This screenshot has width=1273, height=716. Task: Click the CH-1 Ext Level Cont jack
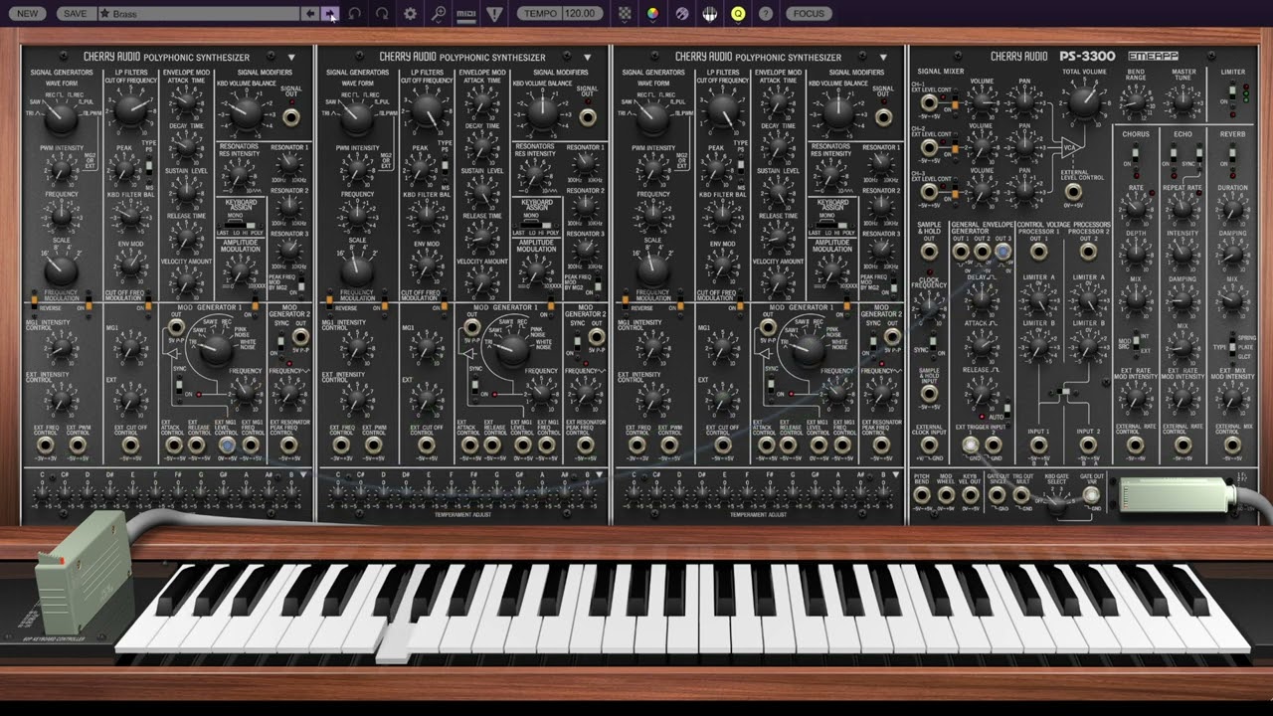[928, 102]
